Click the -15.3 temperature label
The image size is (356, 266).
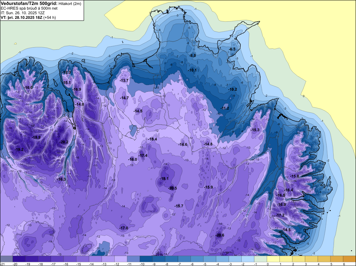tap(255, 130)
